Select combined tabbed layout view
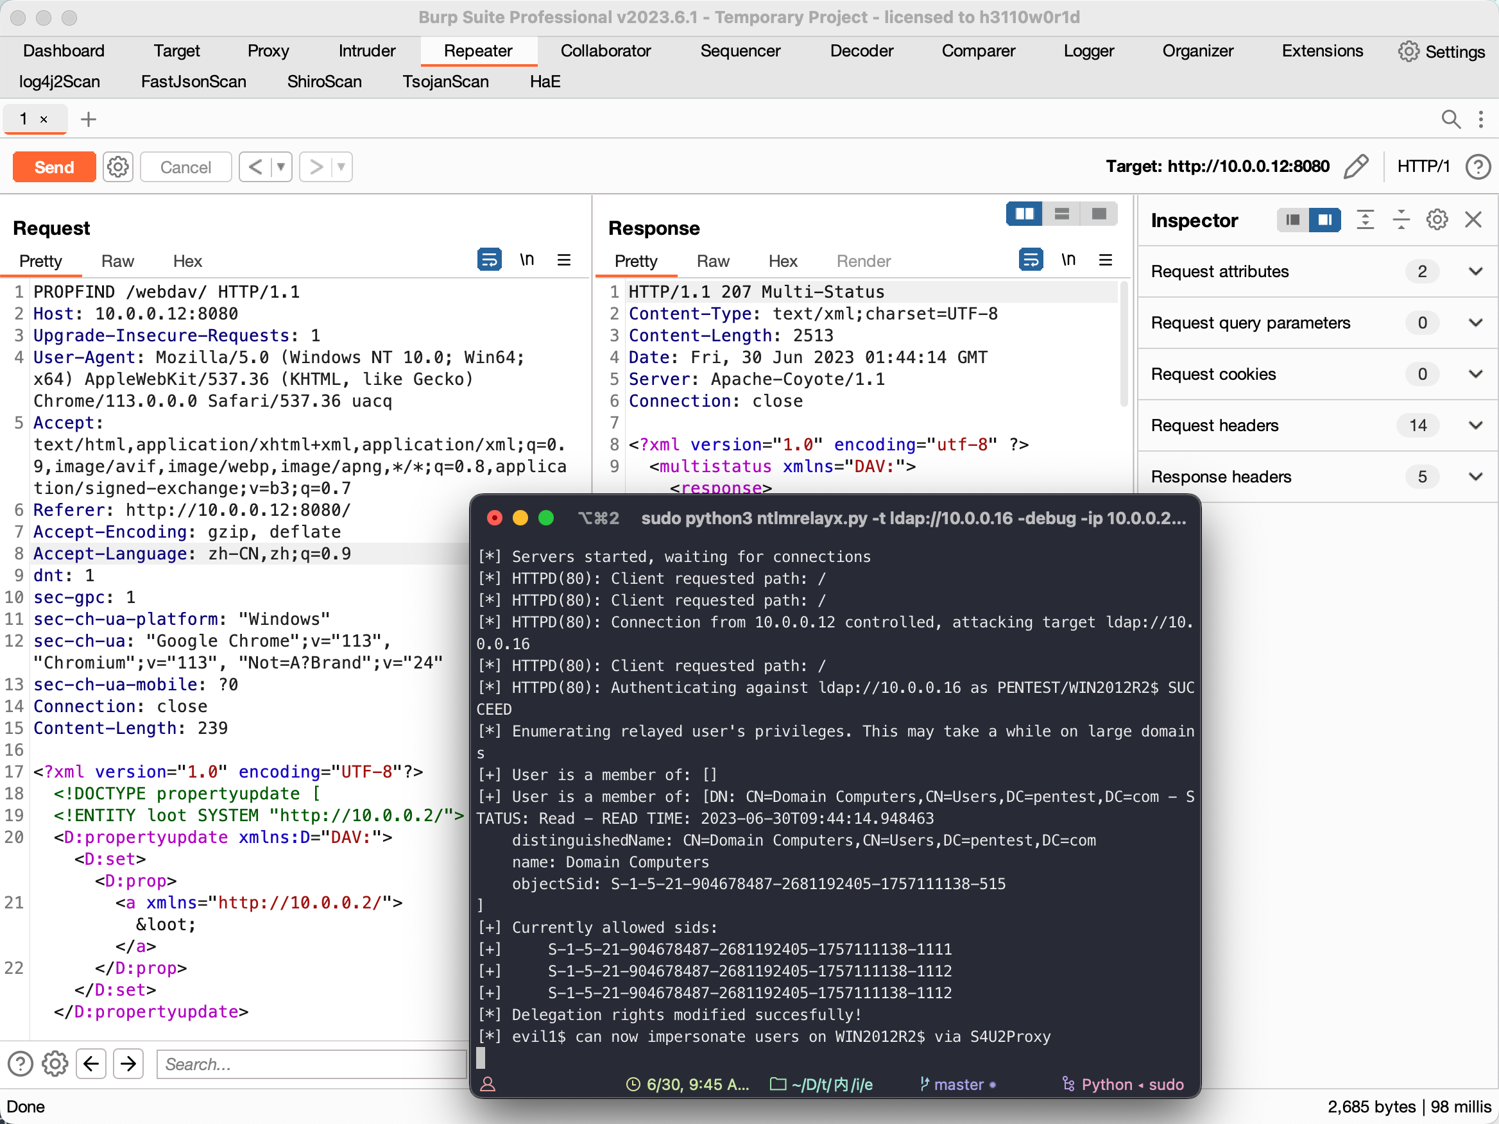Screen dimensions: 1499x1124 (1099, 214)
